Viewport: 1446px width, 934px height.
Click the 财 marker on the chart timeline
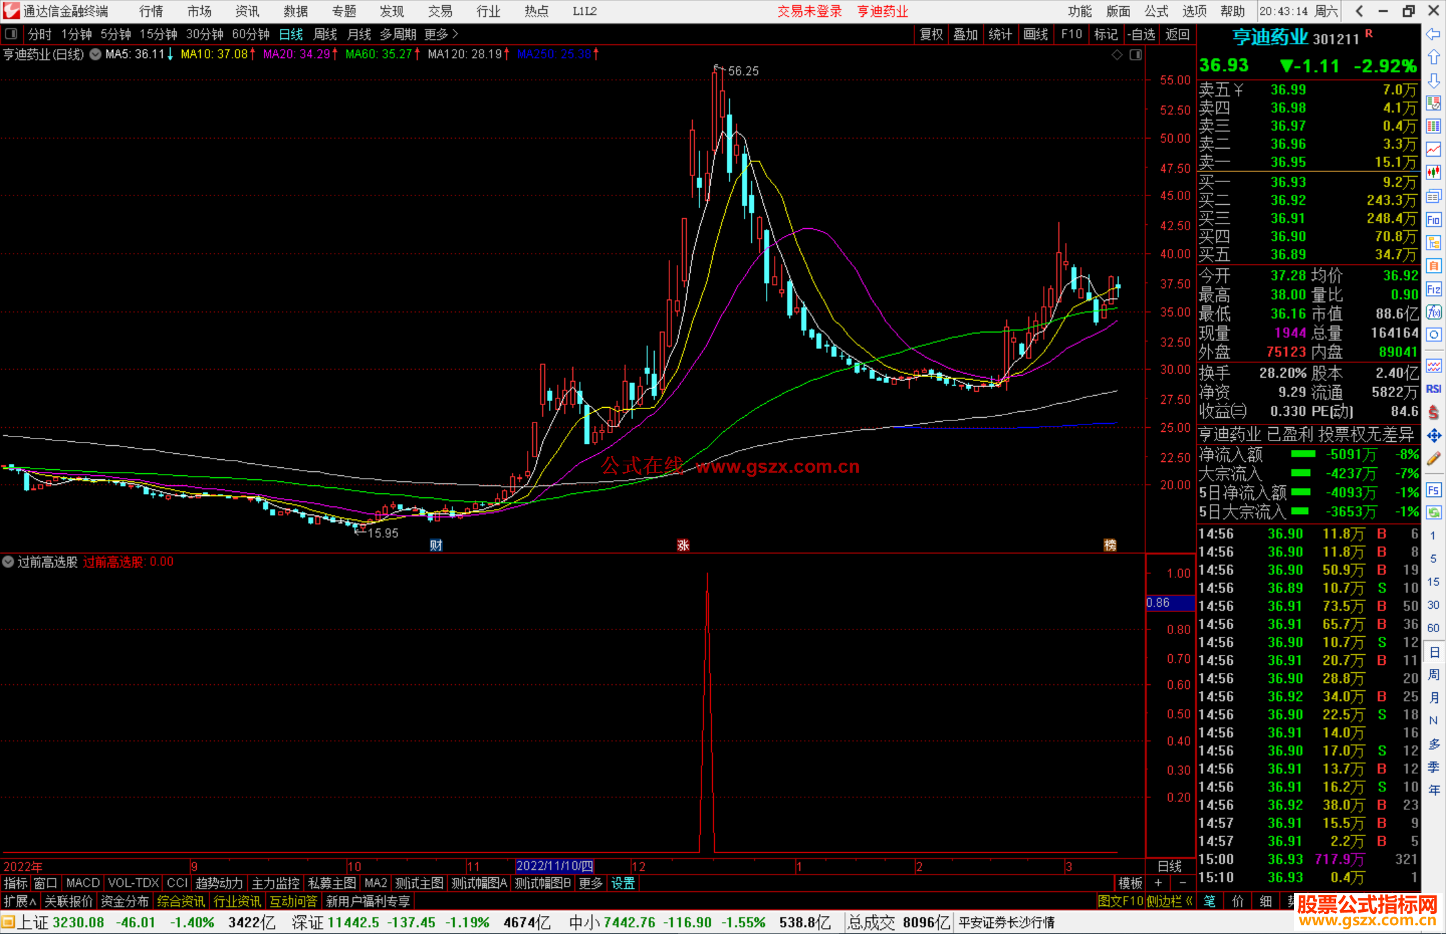coord(436,545)
